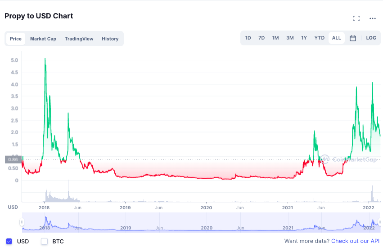Toggle LOG scale on chart
383x247 pixels.
click(371, 38)
